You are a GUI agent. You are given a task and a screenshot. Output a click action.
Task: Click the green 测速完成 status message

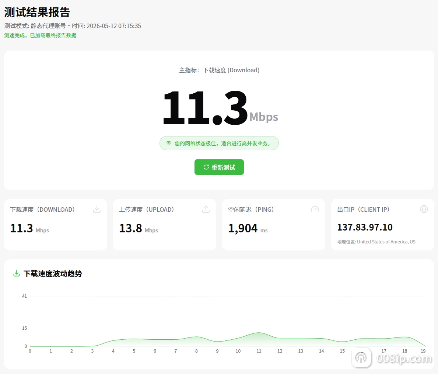(40, 35)
